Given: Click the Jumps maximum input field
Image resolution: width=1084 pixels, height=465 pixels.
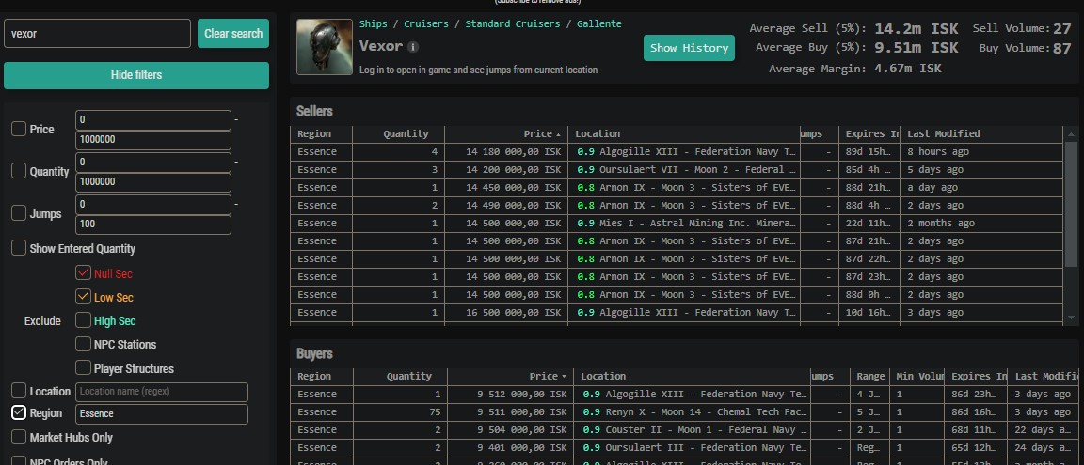Looking at the screenshot, I should point(152,225).
